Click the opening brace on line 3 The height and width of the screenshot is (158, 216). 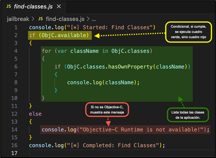30,43
